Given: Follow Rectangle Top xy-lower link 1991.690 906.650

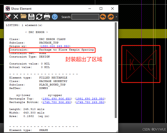Looking at the screenshot, I should pos(57,99).
